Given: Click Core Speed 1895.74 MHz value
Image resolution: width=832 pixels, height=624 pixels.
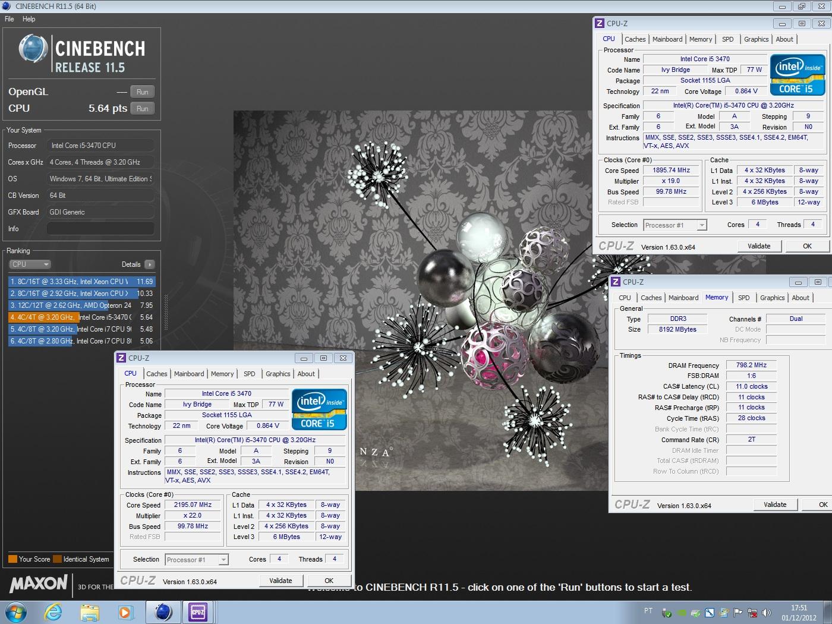Looking at the screenshot, I should click(671, 171).
